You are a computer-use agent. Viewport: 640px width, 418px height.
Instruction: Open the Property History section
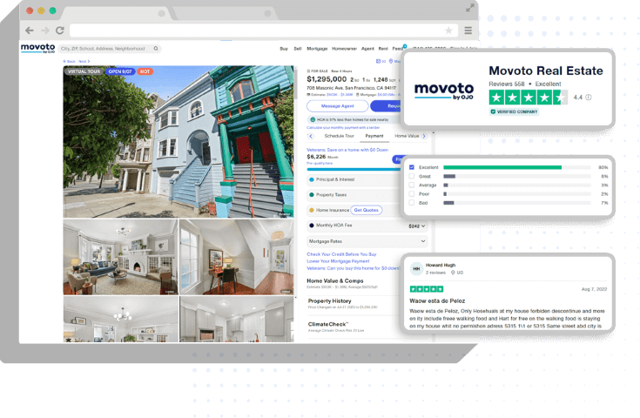(x=329, y=300)
